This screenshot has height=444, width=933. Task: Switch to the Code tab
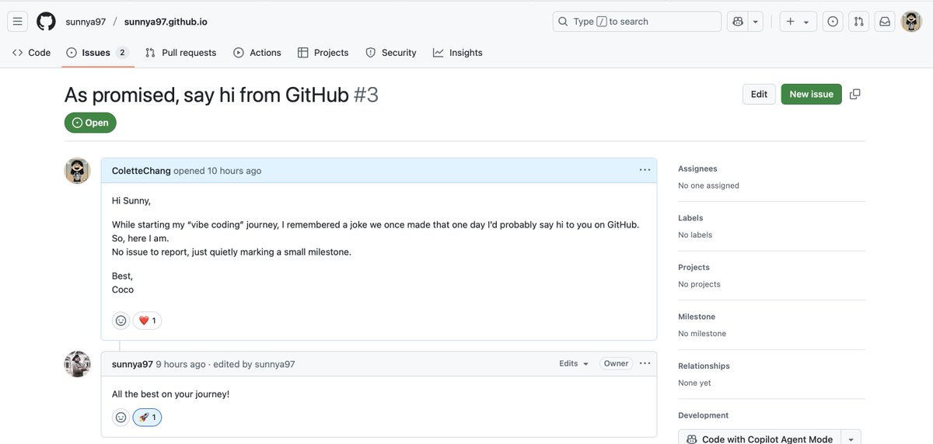click(32, 53)
